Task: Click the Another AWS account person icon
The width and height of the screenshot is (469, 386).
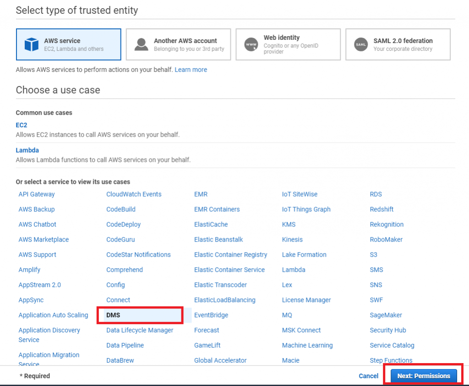Action: [x=141, y=44]
